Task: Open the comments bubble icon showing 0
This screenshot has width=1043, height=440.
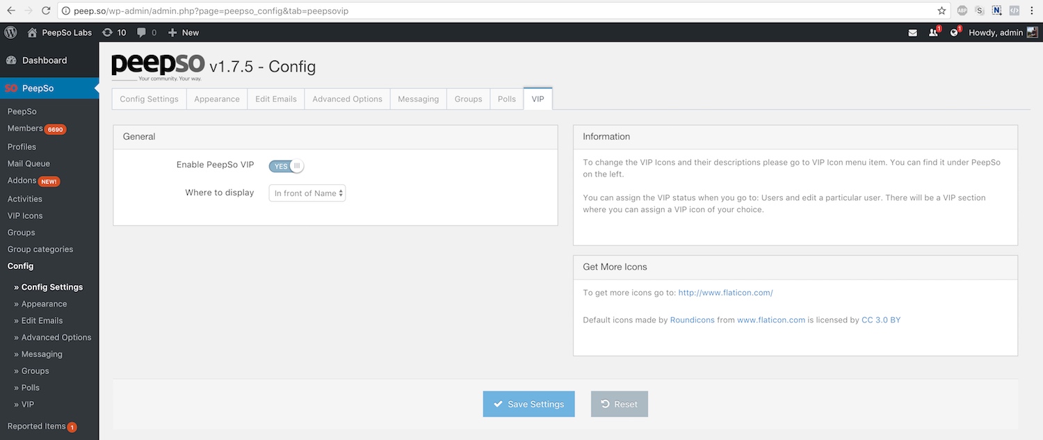Action: click(142, 33)
